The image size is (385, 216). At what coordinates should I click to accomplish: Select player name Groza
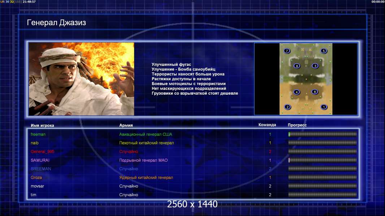36,177
